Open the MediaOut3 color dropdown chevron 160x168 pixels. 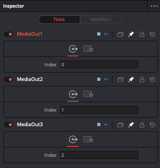click(x=106, y=125)
